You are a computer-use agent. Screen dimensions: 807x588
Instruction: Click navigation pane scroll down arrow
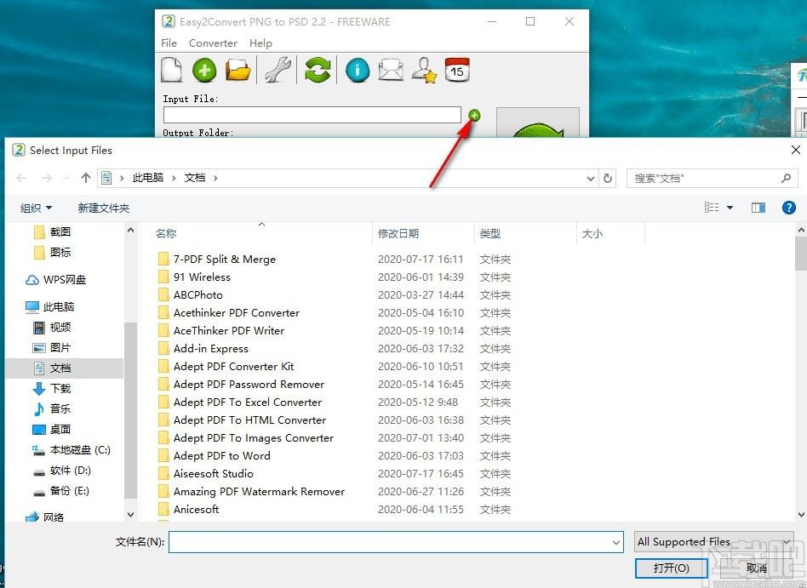131,515
